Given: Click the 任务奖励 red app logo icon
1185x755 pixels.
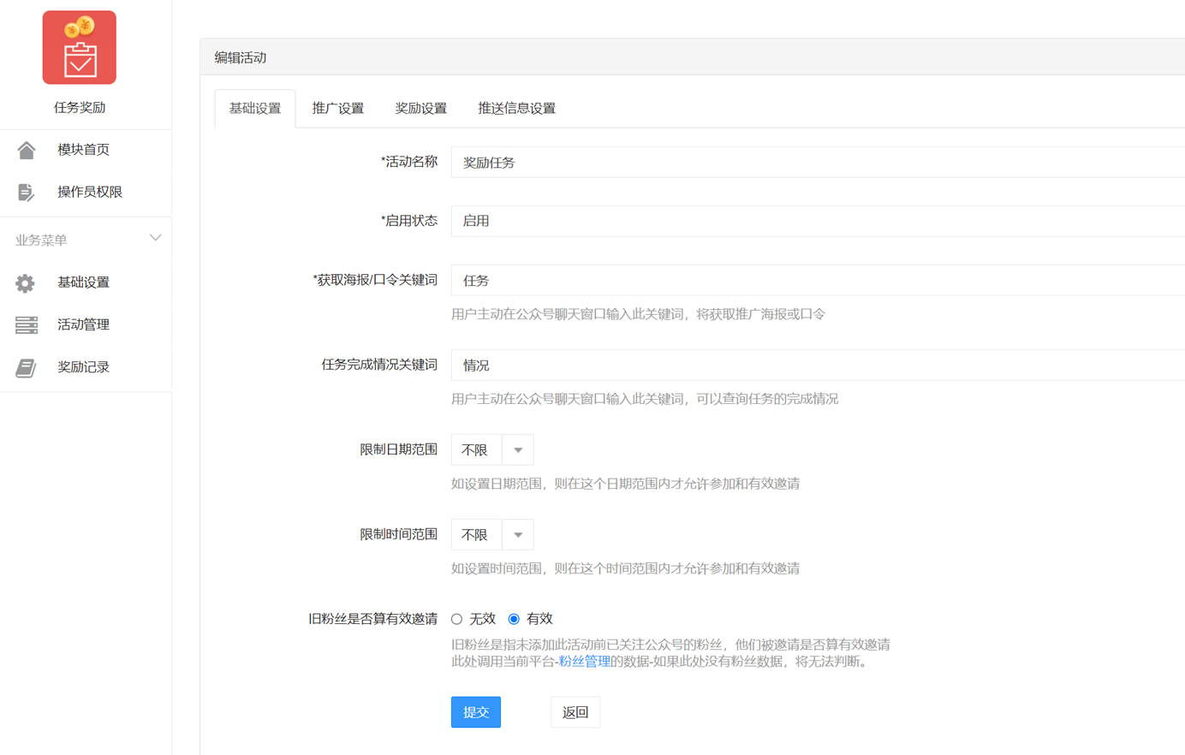Looking at the screenshot, I should point(80,47).
